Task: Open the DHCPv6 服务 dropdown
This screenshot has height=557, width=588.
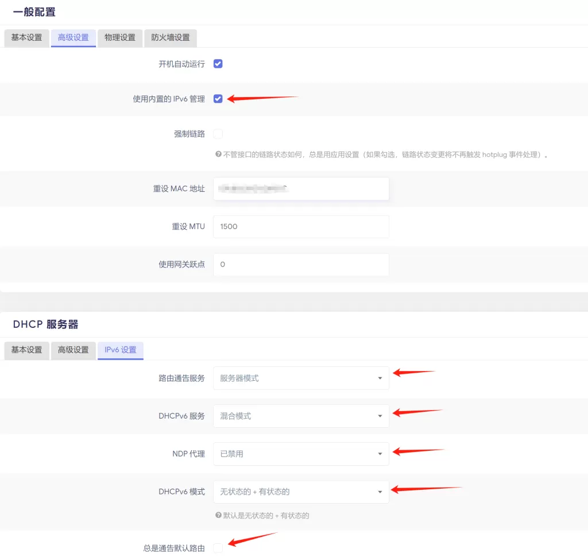Action: point(301,416)
